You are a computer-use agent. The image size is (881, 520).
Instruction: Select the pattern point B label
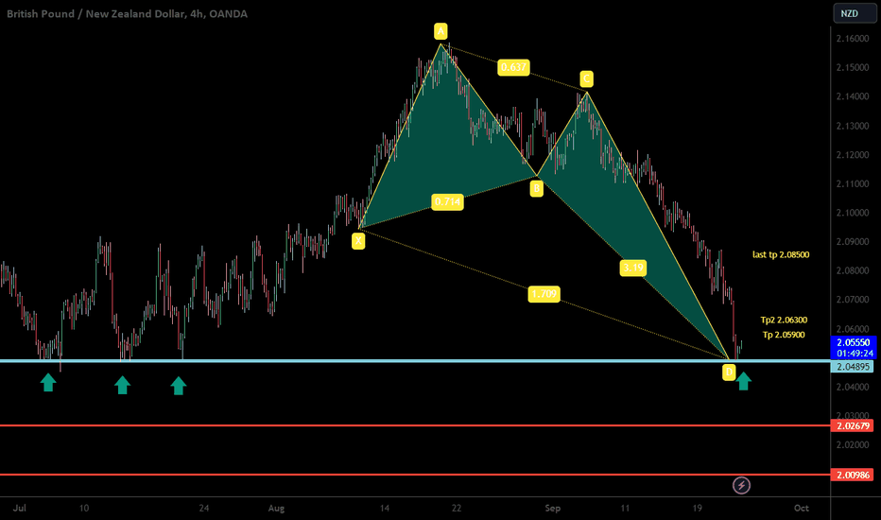tap(537, 188)
